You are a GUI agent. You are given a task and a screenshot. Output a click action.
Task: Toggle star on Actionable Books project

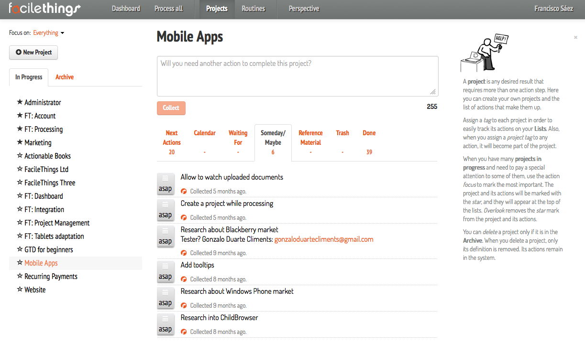tap(20, 156)
